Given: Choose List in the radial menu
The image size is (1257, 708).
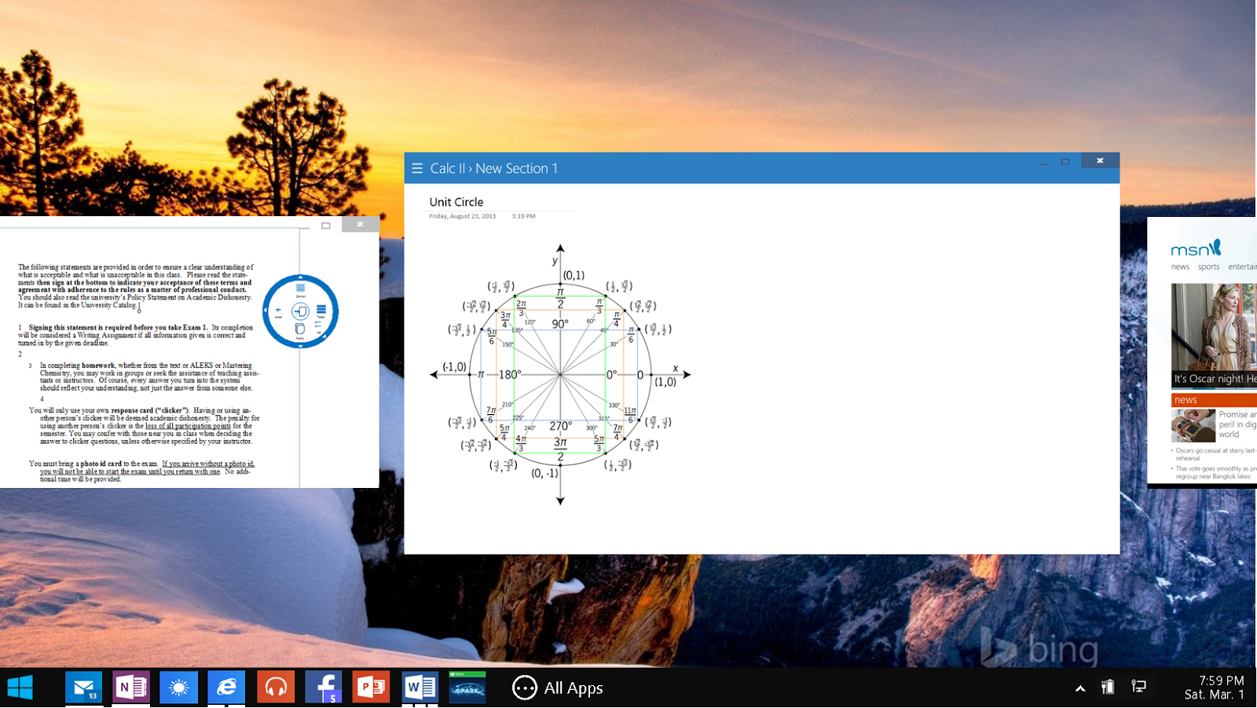Looking at the screenshot, I should 318,327.
